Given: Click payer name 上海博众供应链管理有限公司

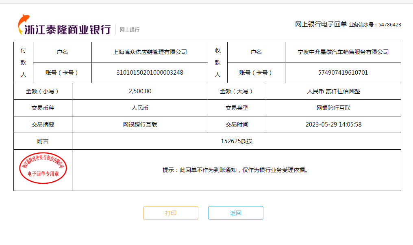Looking at the screenshot, I should pos(150,52).
